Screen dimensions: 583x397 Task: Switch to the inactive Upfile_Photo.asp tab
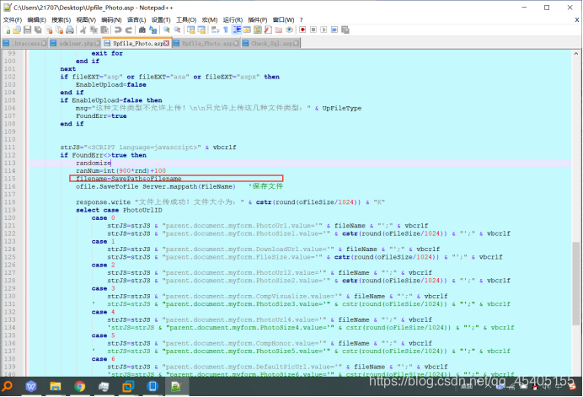point(206,43)
